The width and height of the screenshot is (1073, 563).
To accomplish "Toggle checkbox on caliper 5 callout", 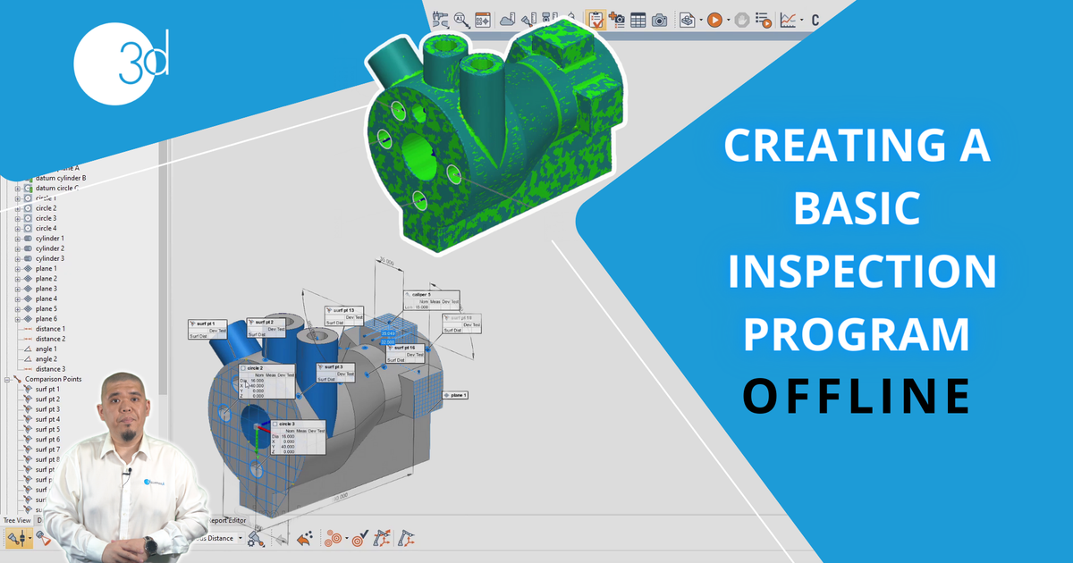I will click(x=408, y=294).
